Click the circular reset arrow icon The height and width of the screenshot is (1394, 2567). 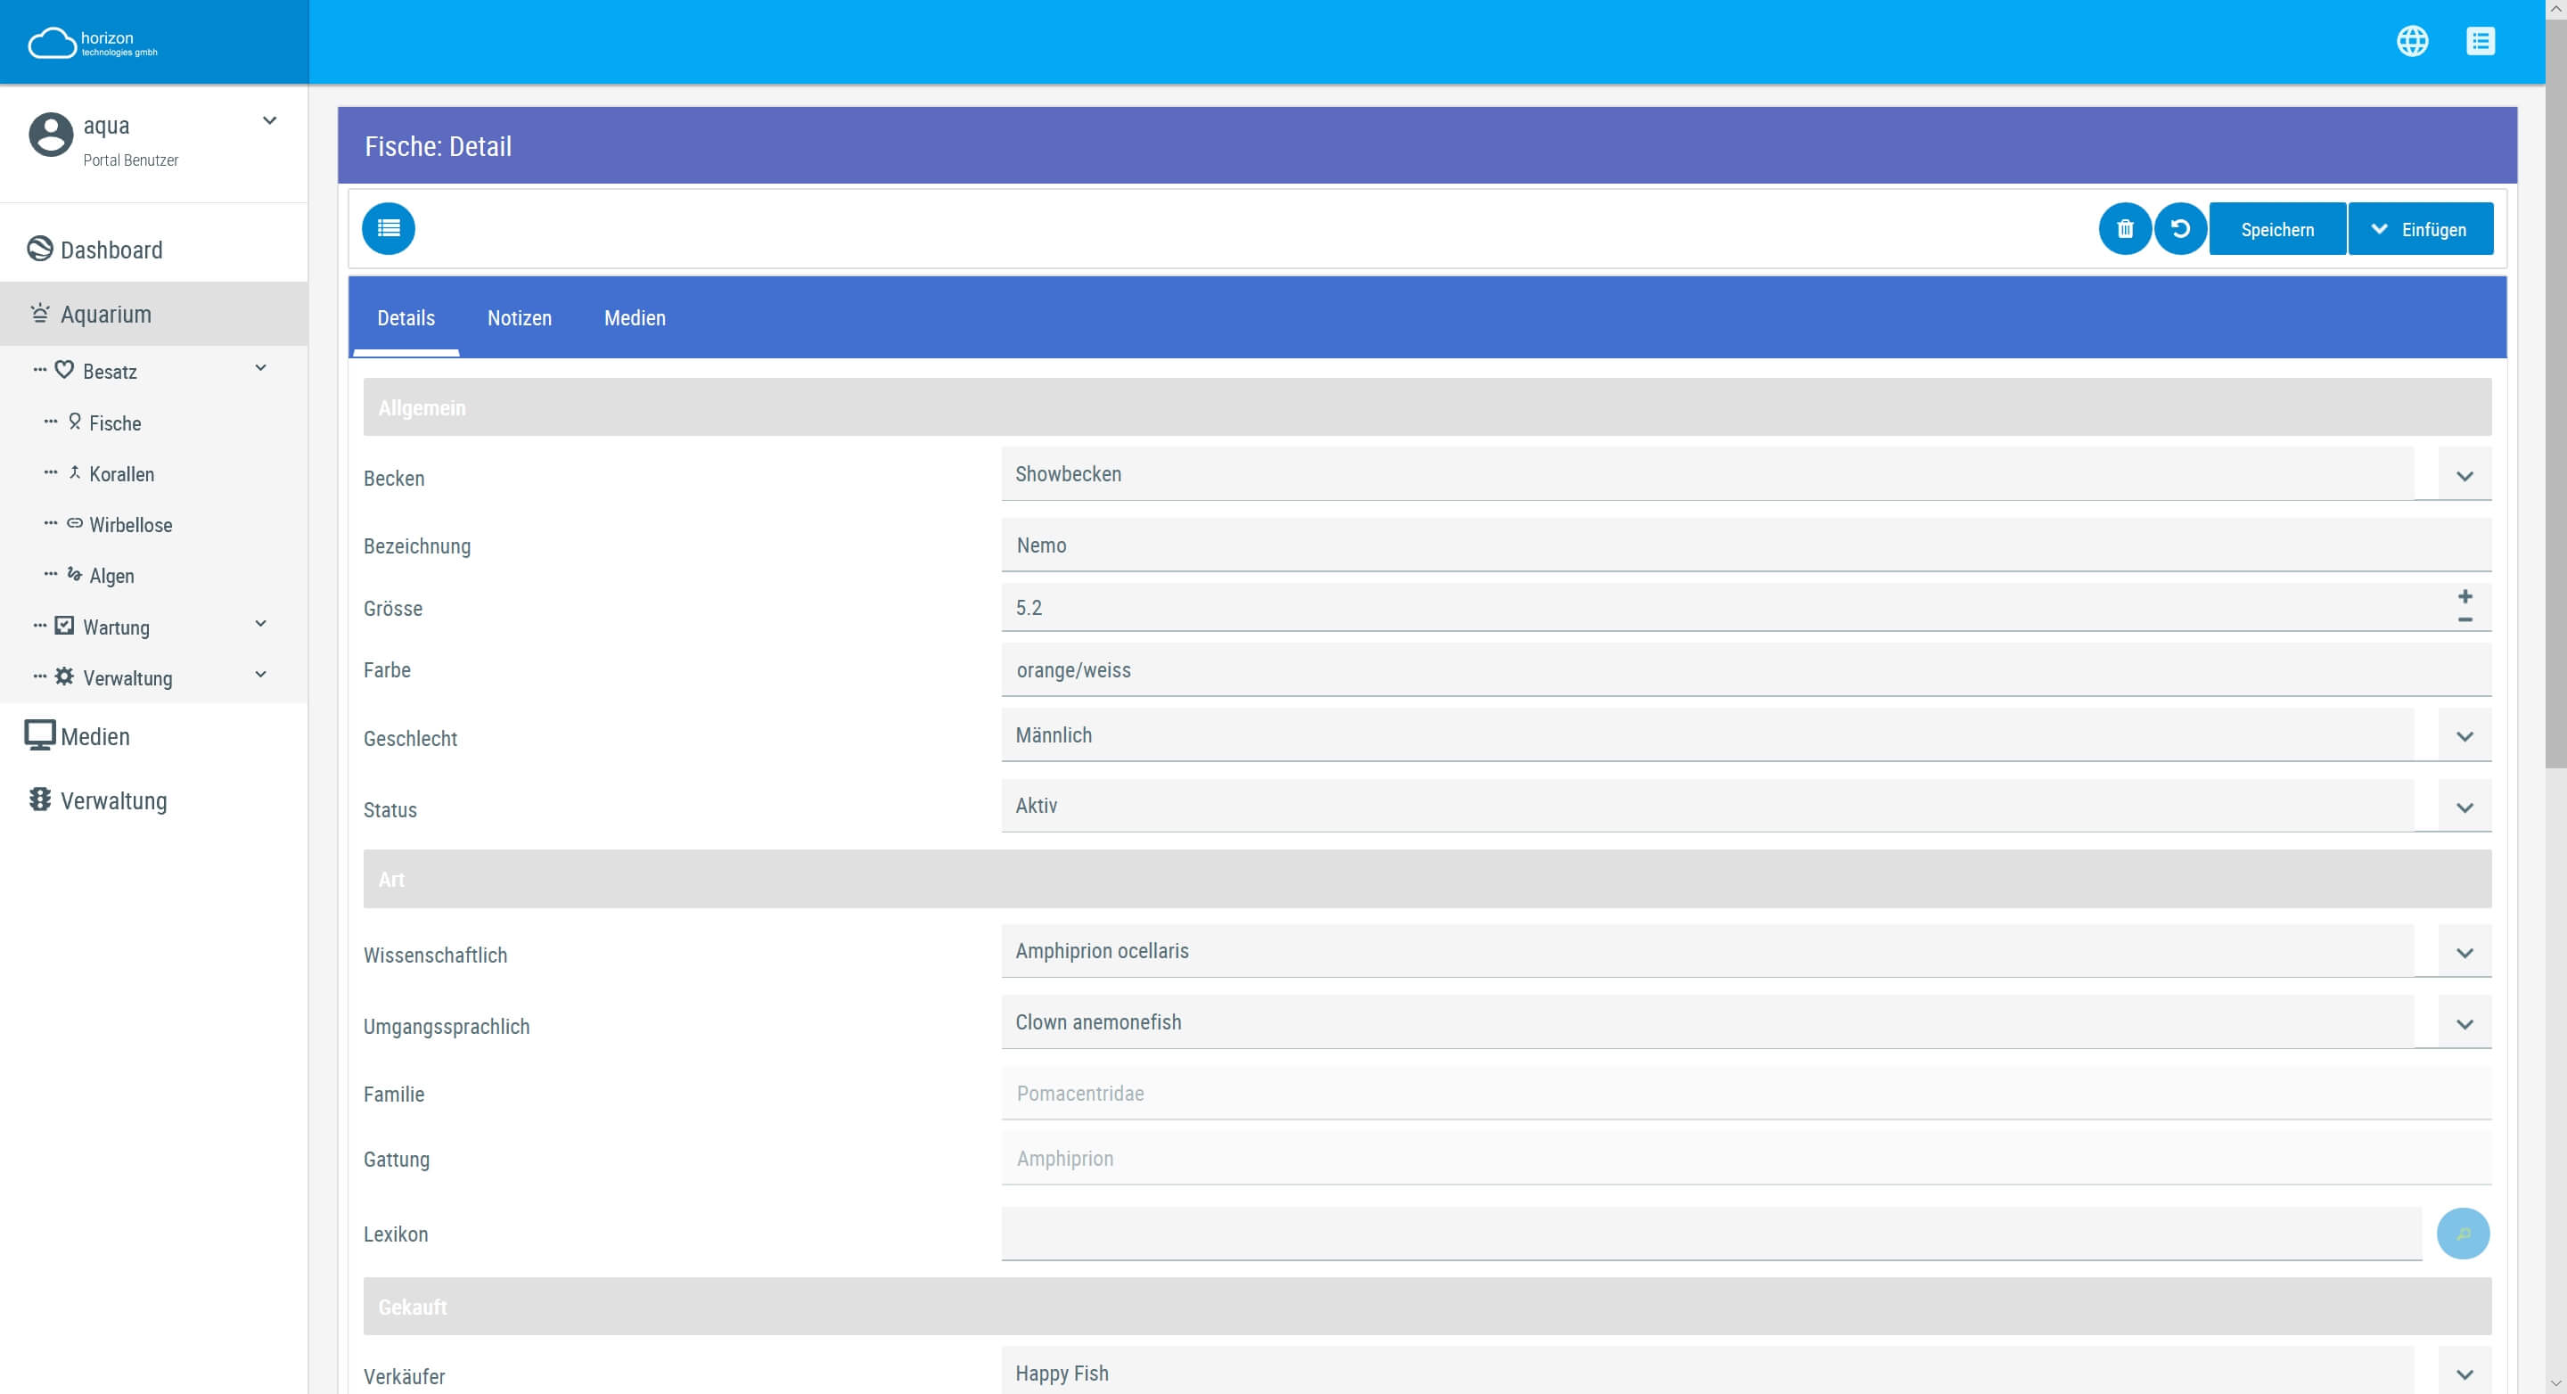coord(2179,229)
